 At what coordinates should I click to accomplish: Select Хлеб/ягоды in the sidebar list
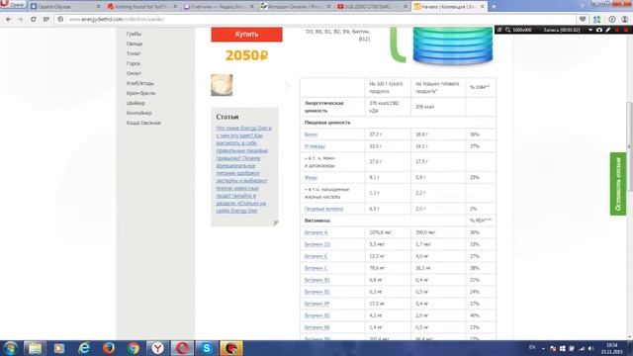(x=140, y=83)
